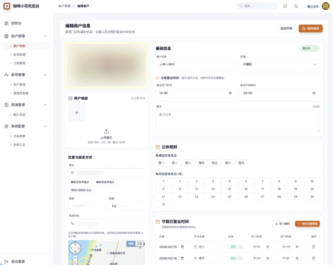Open the 营业中 status dropdown

[309, 48]
